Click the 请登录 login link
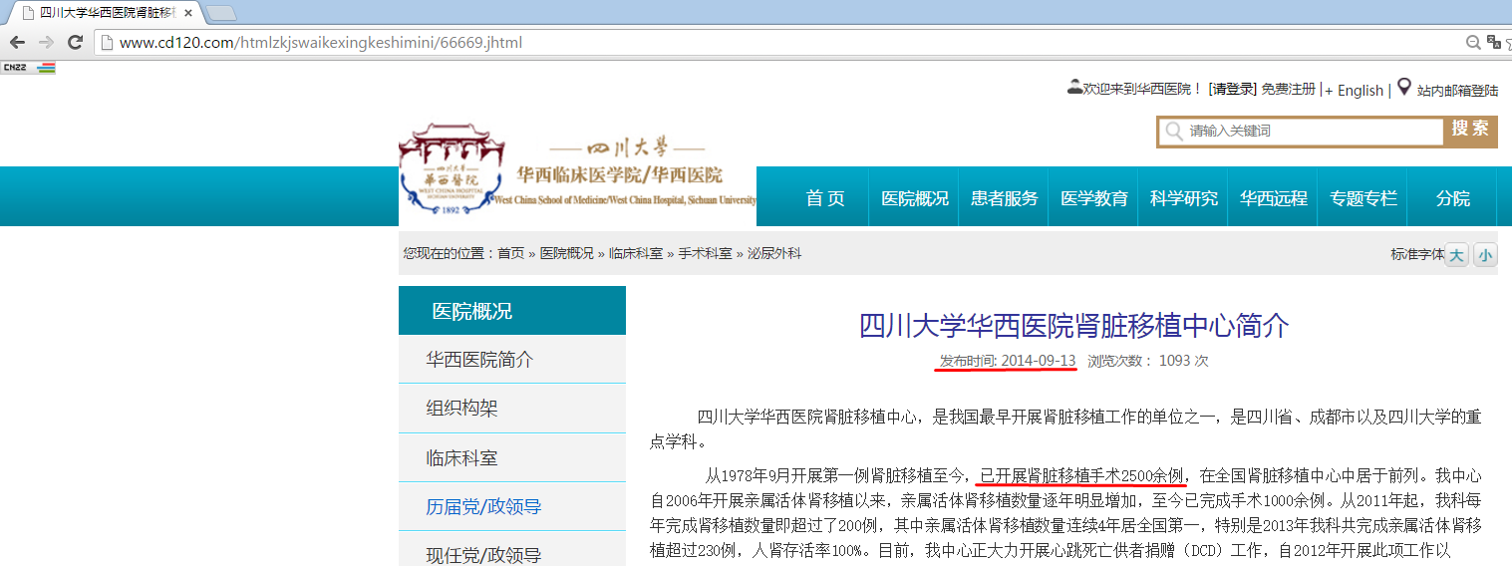This screenshot has height=566, width=1512. coord(1232,90)
